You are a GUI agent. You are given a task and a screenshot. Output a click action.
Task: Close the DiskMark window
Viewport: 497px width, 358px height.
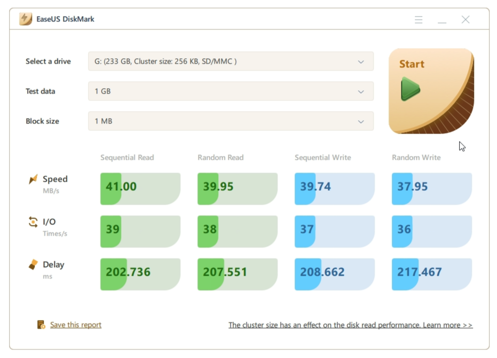[x=466, y=20]
